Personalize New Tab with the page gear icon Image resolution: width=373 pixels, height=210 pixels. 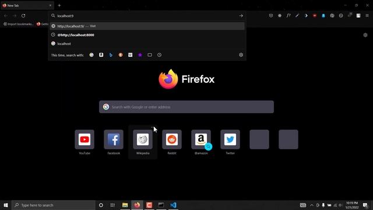[365, 35]
